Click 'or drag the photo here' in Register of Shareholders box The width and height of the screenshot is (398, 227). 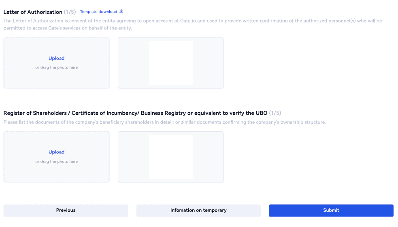point(56,162)
